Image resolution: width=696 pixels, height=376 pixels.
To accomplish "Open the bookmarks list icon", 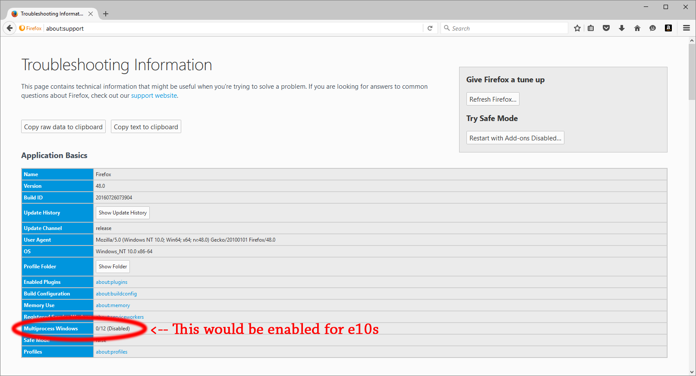I will click(591, 28).
